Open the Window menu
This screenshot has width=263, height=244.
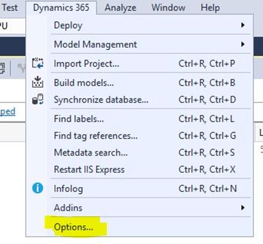click(168, 8)
